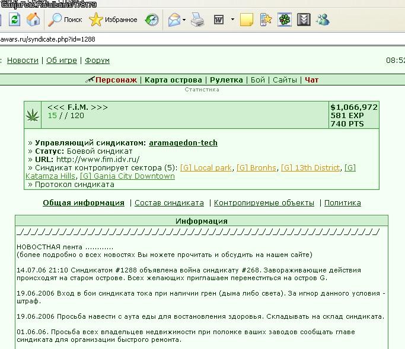Click the Mail envelope icon
The image size is (405, 349).
[x=174, y=20]
